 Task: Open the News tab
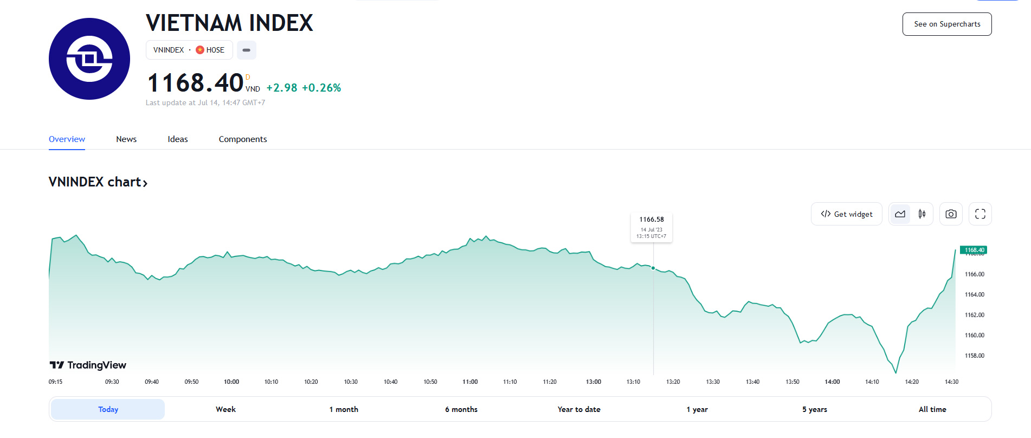coord(126,139)
